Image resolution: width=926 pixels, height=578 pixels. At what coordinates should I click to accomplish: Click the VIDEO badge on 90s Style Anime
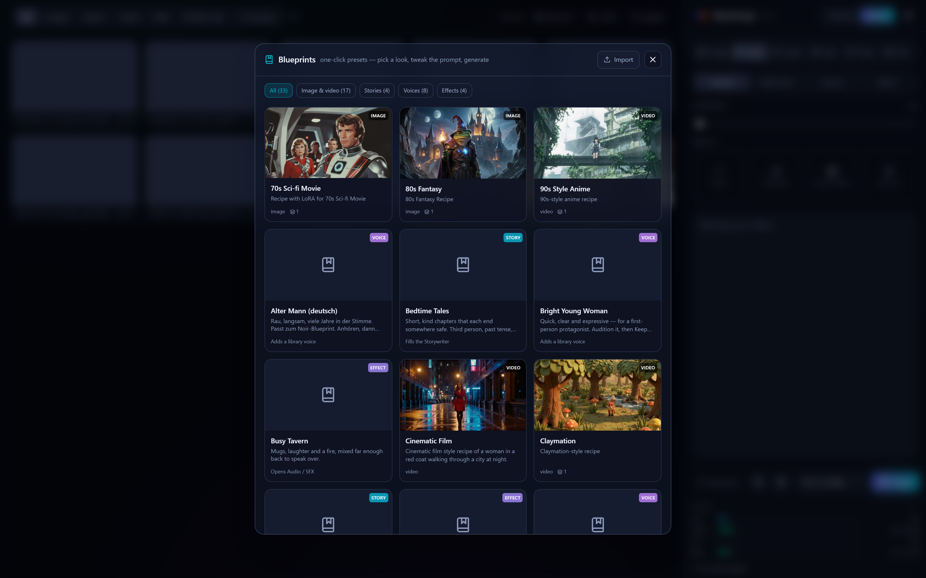coord(648,116)
